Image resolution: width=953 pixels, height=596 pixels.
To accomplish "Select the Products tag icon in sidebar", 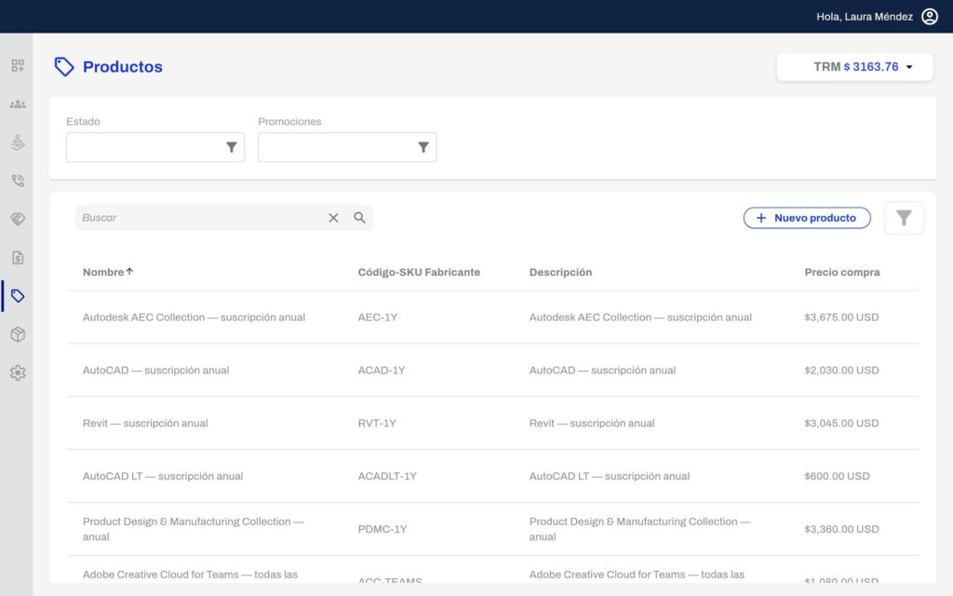I will click(18, 296).
